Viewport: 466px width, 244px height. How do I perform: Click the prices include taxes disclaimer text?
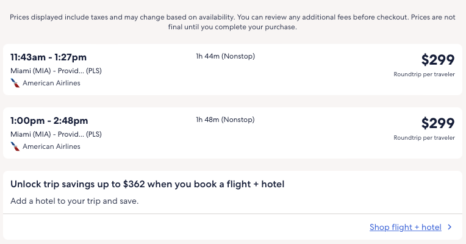click(122, 17)
